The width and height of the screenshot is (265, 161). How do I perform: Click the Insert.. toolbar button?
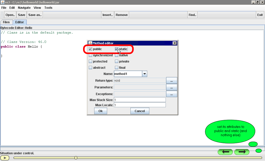tap(107, 15)
